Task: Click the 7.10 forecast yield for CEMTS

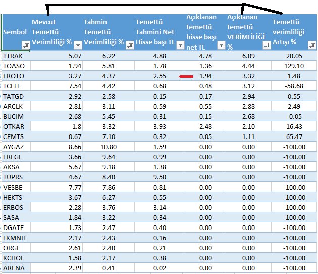Action: 109,137
